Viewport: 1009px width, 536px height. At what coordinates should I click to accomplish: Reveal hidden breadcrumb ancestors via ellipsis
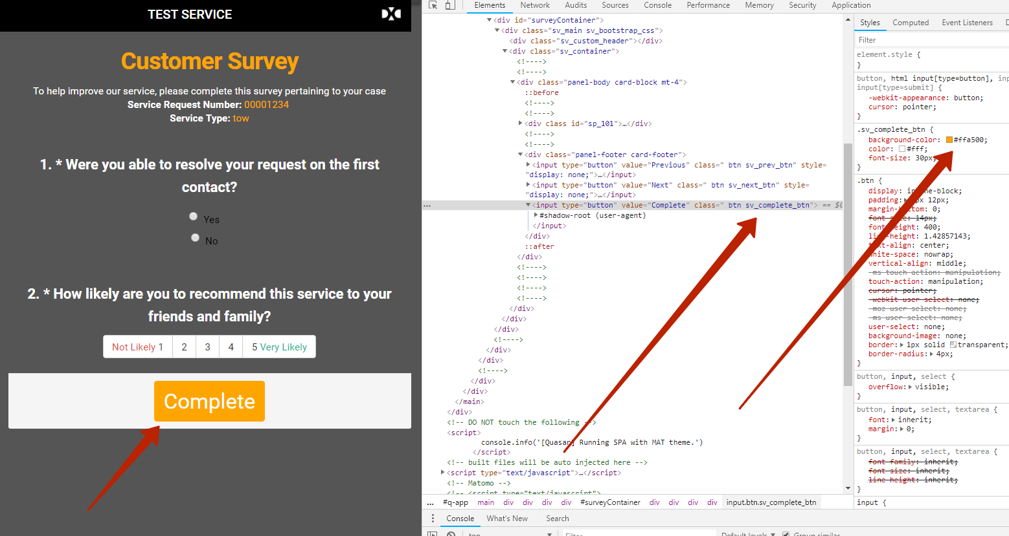pyautogui.click(x=430, y=502)
